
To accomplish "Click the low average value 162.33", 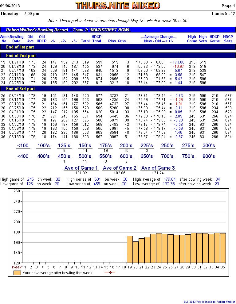I will [x=169, y=184].
